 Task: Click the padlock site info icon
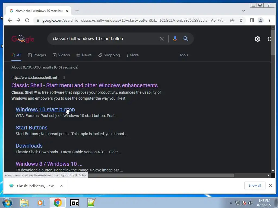coord(38,20)
